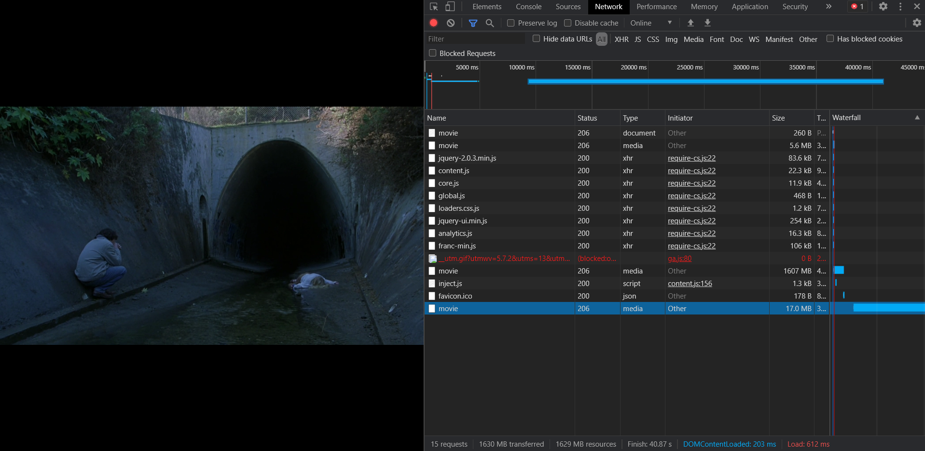Toggle the device toolbar icon
Viewport: 925px width, 451px height.
click(x=450, y=7)
